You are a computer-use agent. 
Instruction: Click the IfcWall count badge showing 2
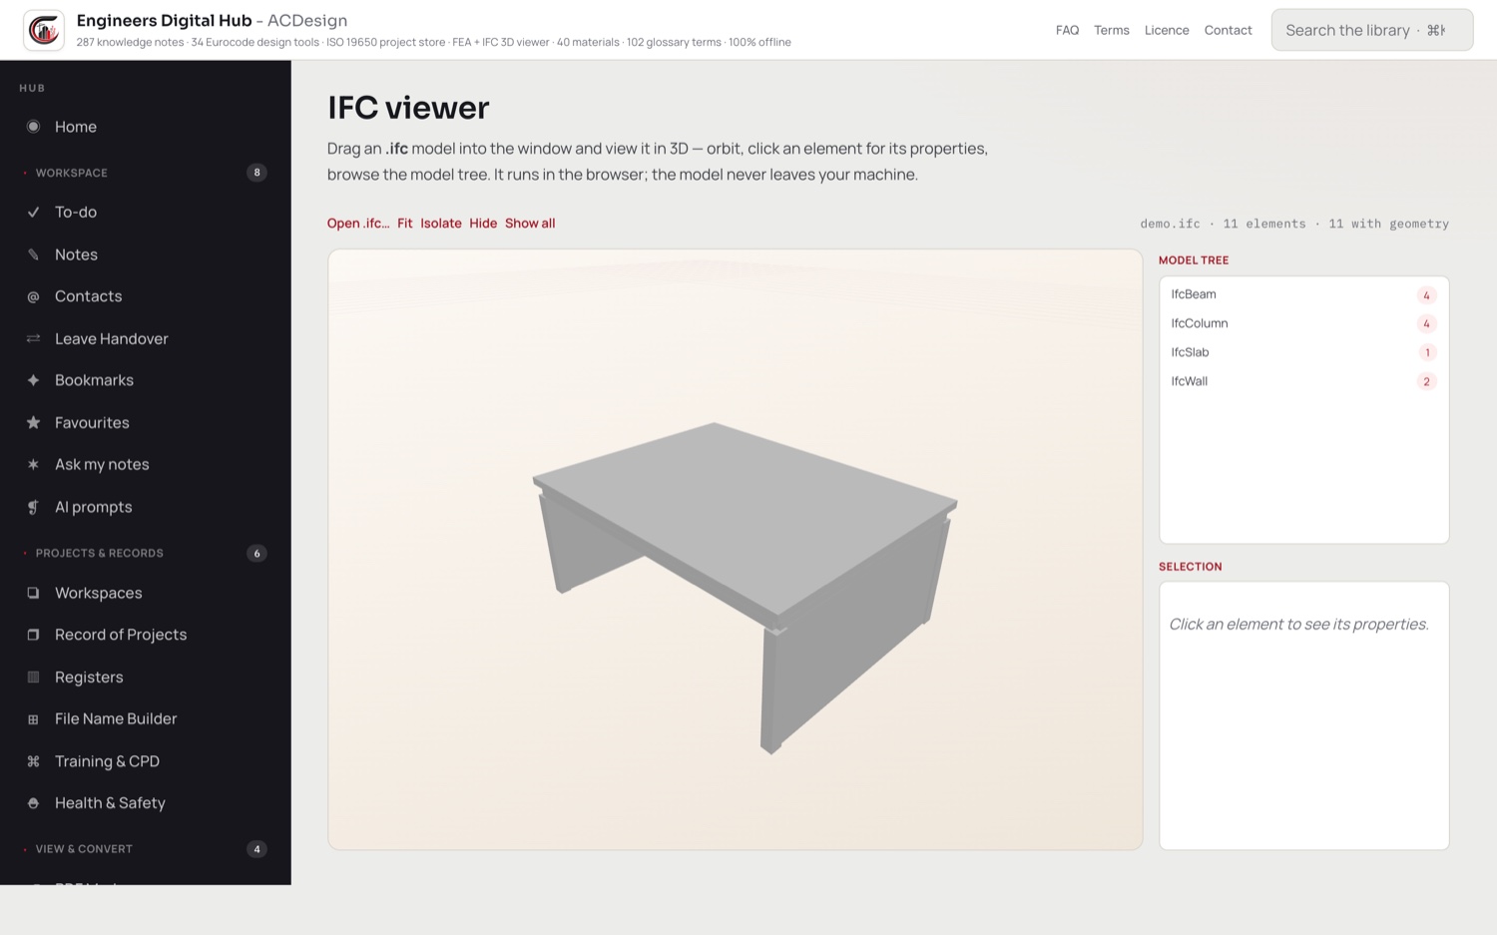click(1426, 381)
